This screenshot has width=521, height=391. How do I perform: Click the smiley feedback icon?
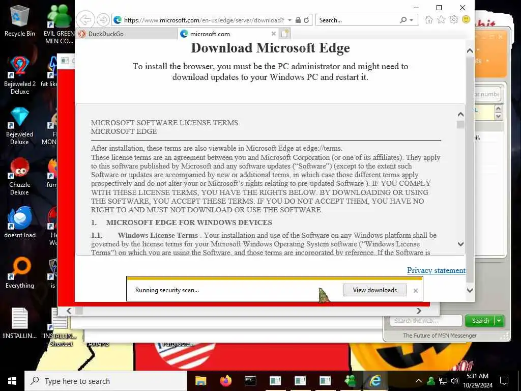pyautogui.click(x=466, y=20)
